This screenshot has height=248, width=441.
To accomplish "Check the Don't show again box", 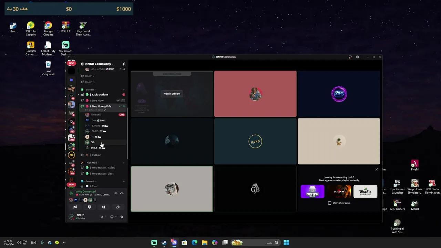I will click(x=330, y=203).
